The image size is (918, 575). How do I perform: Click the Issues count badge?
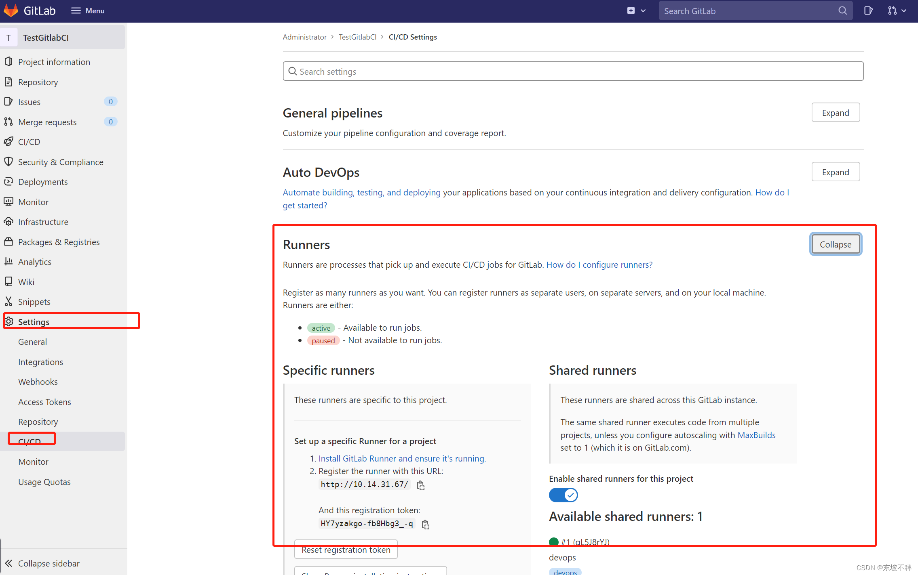pos(111,101)
